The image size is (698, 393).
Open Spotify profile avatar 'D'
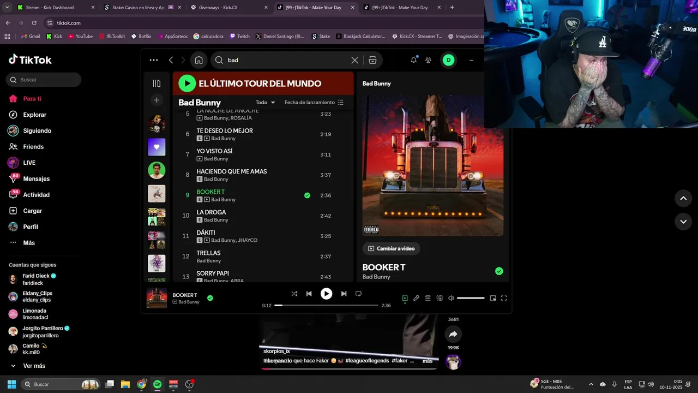(x=448, y=60)
